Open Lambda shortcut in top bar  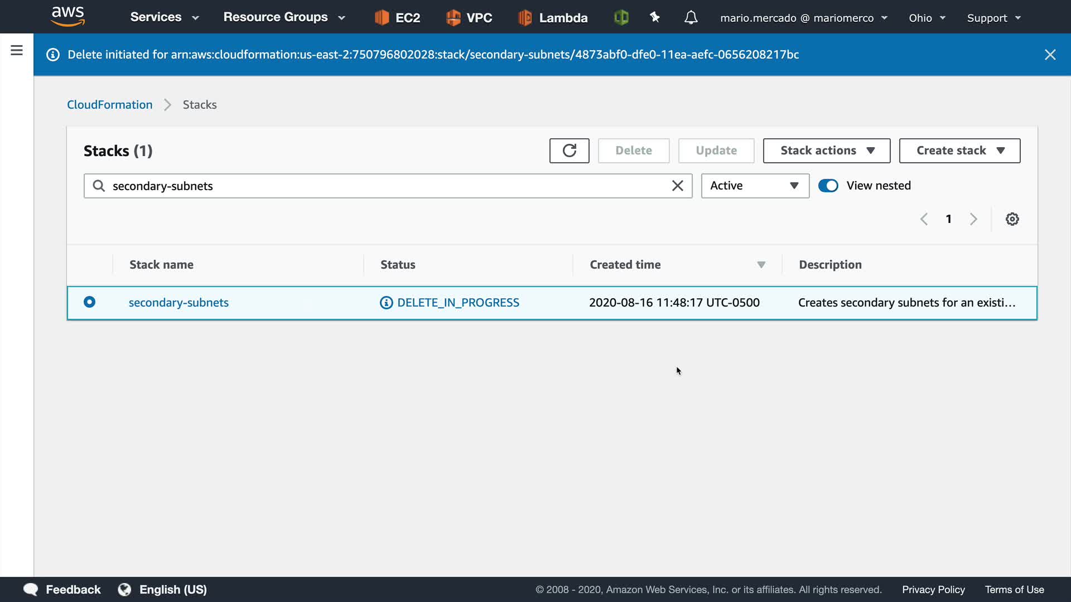552,18
